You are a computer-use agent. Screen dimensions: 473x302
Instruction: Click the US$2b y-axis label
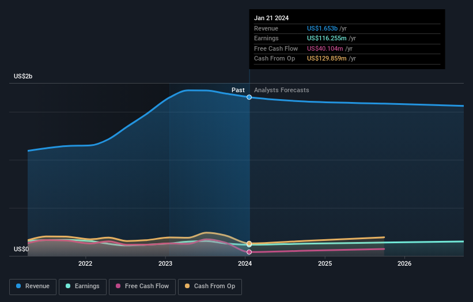(23, 76)
